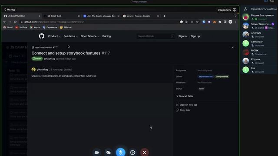Click the Sign up button
This screenshot has width=278, height=156.
195,36
